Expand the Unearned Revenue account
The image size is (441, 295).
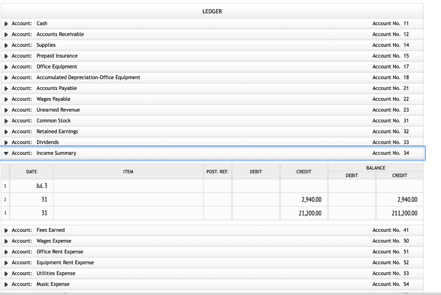coord(6,110)
